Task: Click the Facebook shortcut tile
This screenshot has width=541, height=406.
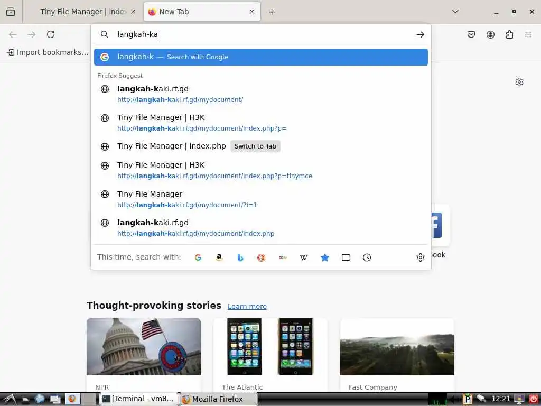Action: (440, 225)
